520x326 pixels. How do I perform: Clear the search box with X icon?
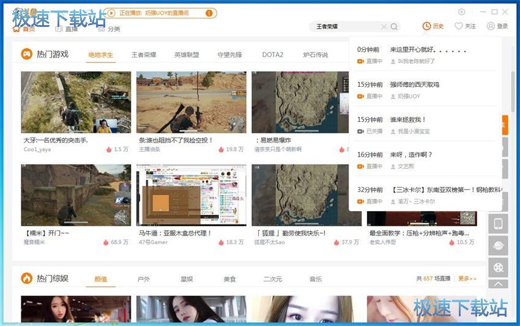tap(384, 26)
